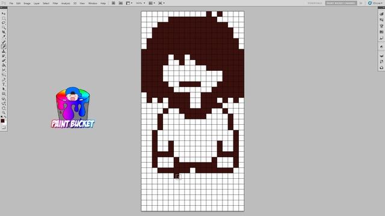Open the Screen Mode dropdown

161,3
